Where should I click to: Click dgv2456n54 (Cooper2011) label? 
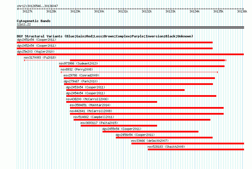click(x=135, y=135)
